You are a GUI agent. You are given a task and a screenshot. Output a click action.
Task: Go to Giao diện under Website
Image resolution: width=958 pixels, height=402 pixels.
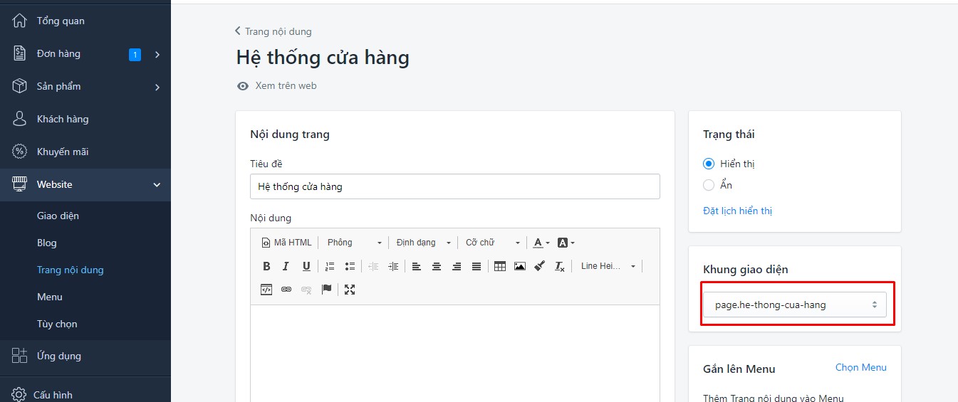pos(58,216)
